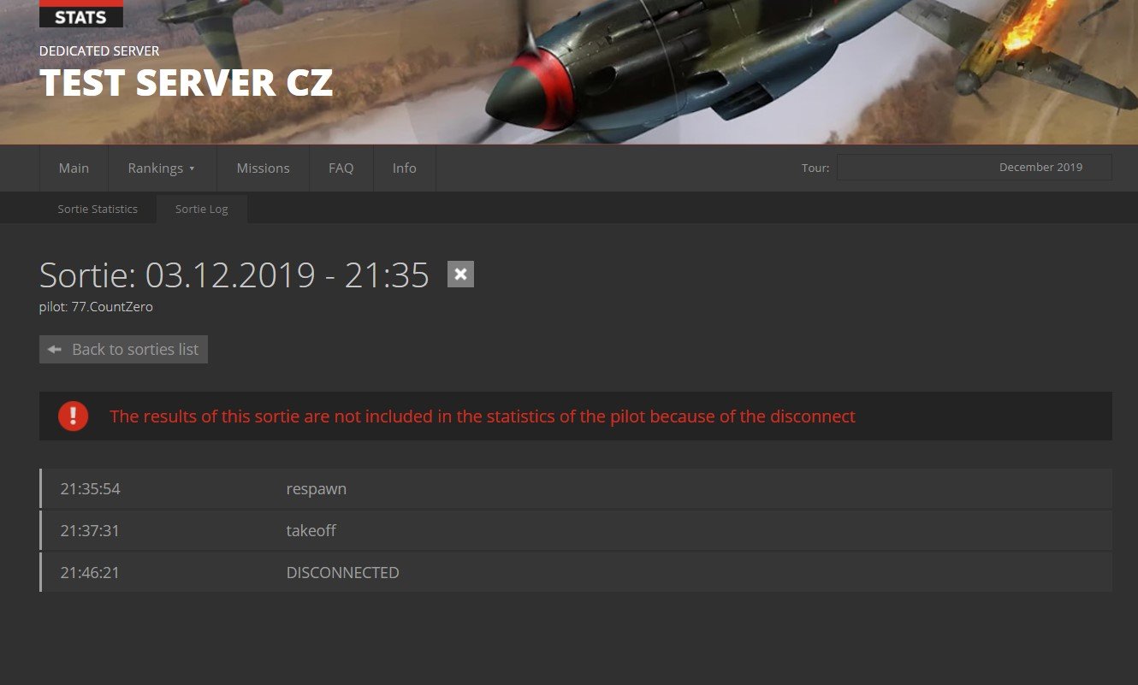Viewport: 1138px width, 685px height.
Task: Open the Main menu item
Action: 74,168
